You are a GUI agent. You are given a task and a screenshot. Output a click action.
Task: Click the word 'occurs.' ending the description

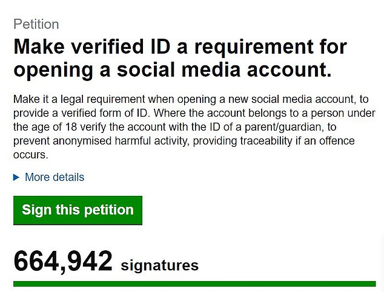tap(30, 155)
